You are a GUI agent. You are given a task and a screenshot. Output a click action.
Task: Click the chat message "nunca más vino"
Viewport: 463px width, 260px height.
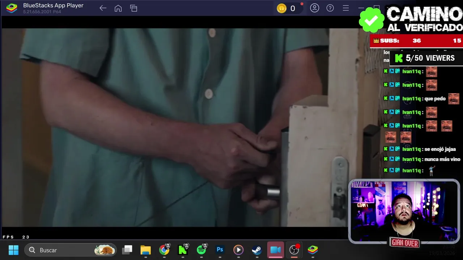pyautogui.click(x=442, y=159)
